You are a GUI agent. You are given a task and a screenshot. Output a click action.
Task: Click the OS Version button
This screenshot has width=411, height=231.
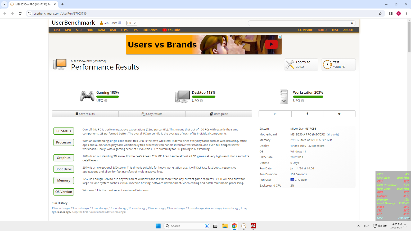[64, 192]
